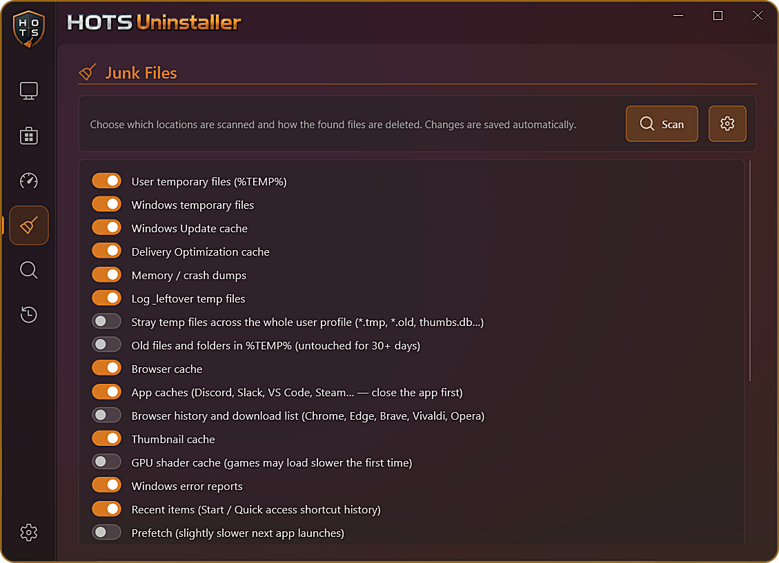Screen dimensions: 779x563
Task: Select the broom Junk Files sidebar icon
Action: pos(29,225)
